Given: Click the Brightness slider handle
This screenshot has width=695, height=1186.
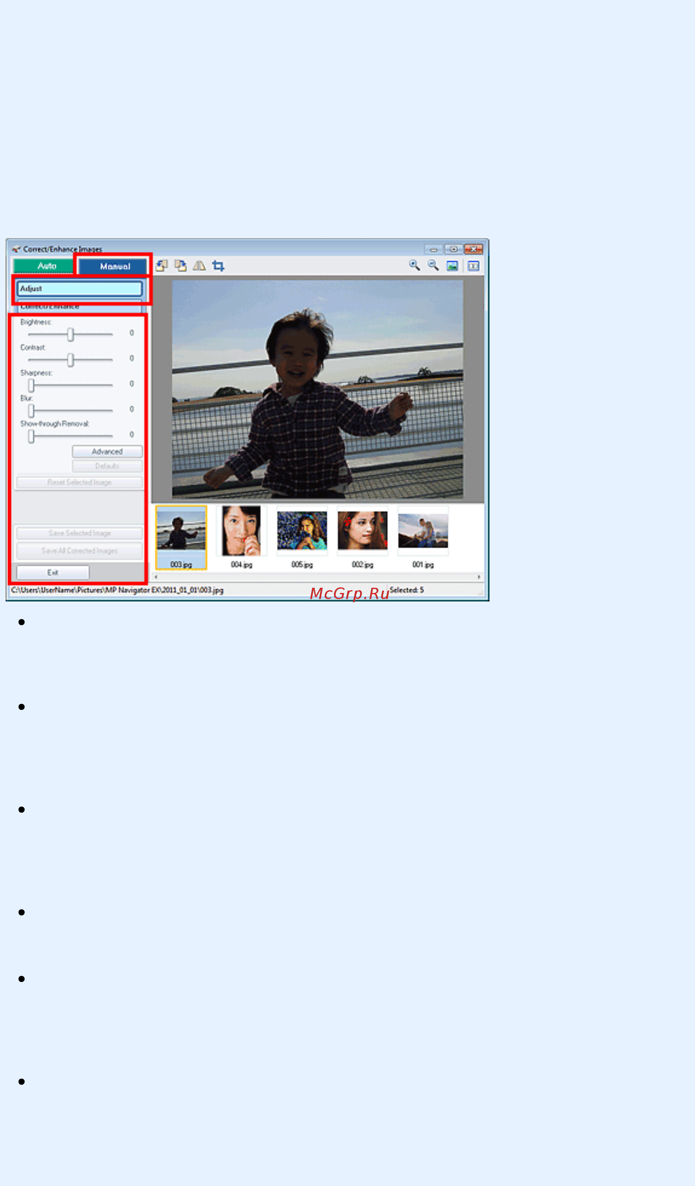Looking at the screenshot, I should pyautogui.click(x=71, y=334).
